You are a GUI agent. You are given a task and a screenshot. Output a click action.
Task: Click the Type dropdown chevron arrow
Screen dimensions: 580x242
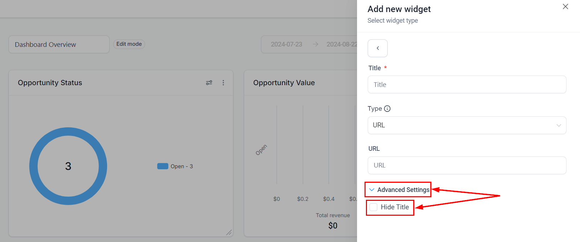pos(559,125)
